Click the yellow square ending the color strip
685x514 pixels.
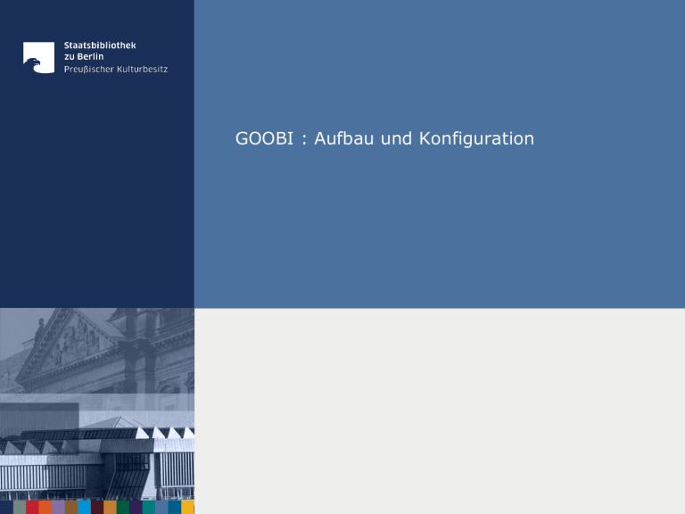pyautogui.click(x=187, y=507)
